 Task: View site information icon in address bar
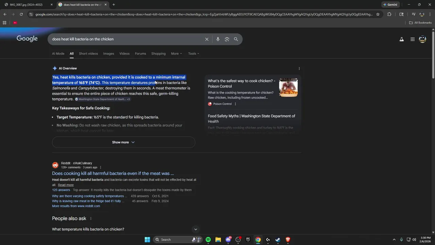point(31,14)
